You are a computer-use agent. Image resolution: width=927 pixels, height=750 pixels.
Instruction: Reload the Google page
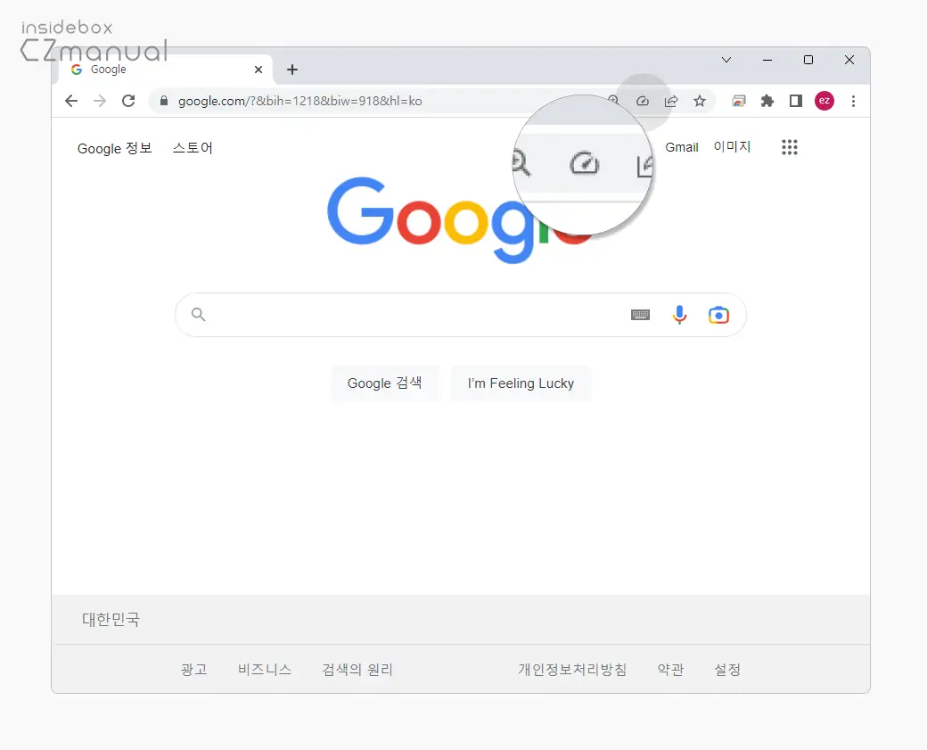click(x=128, y=101)
